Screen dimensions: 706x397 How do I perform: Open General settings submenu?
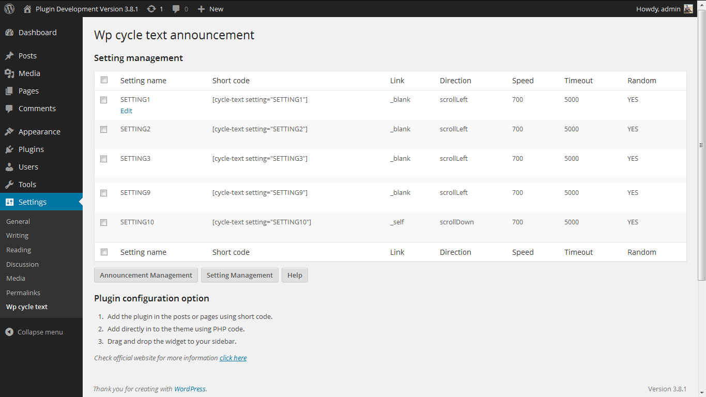click(18, 221)
